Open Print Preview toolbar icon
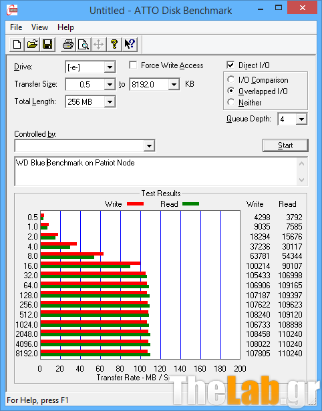Screen dimensions: 322x411 (x=84, y=44)
